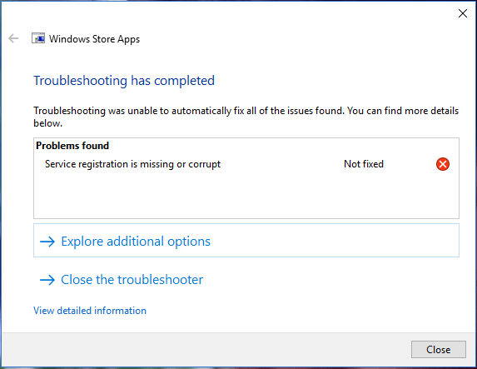Screen dimensions: 477x369
Task: Click the arrow beside Explore additional options
Action: pos(47,242)
